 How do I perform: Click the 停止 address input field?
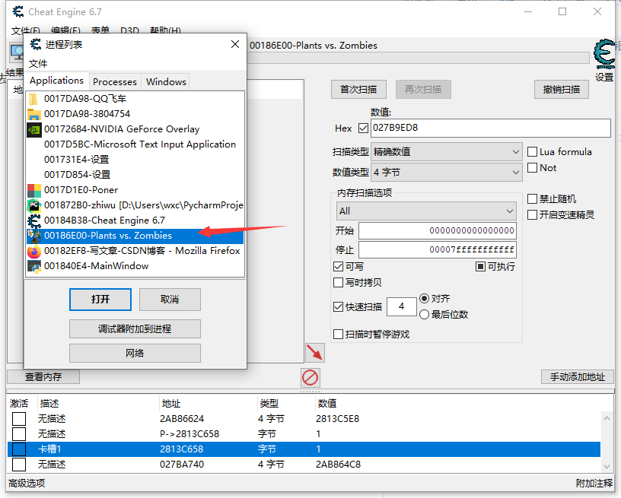pos(438,250)
